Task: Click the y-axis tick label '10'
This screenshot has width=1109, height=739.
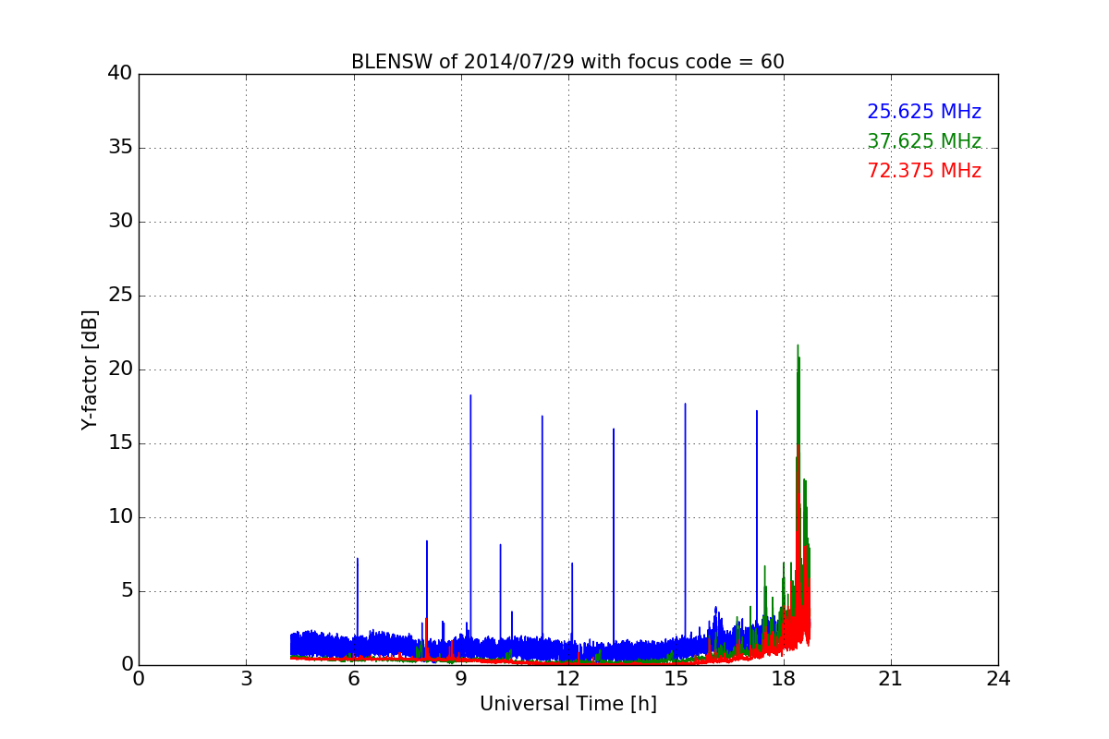Action: pos(120,517)
